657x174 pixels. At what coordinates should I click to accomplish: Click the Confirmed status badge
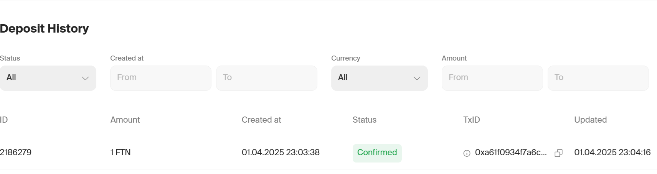377,153
